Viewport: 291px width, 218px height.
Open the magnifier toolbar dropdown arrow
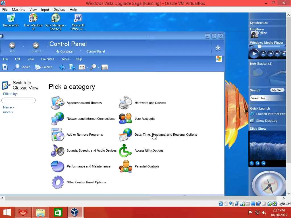click(x=98, y=68)
